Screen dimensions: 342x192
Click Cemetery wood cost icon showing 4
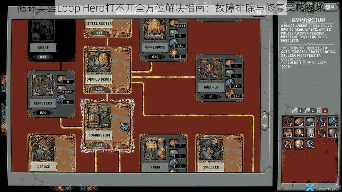point(61,79)
